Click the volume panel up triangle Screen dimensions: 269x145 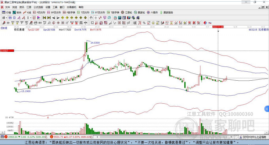[2, 132]
